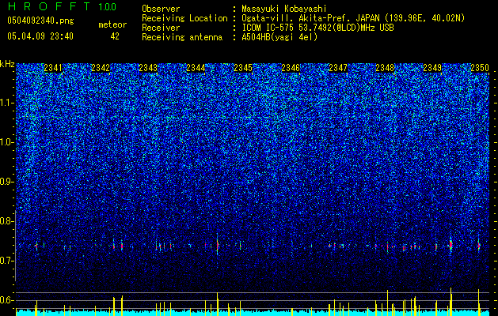Click the kHz axis unit label
The width and height of the screenshot is (498, 316).
7,64
